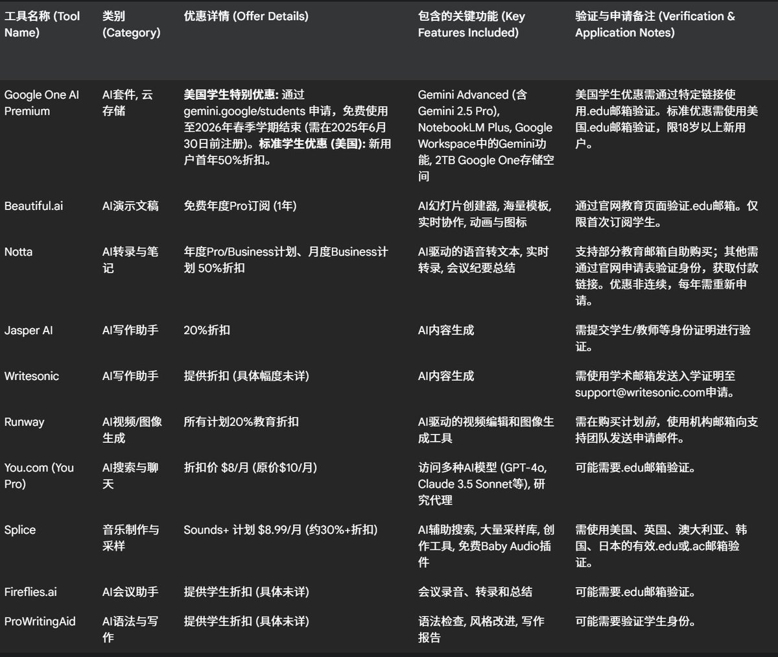The image size is (778, 657).
Task: Click the 'Gemini Advanced' features cell
Action: tap(486, 135)
